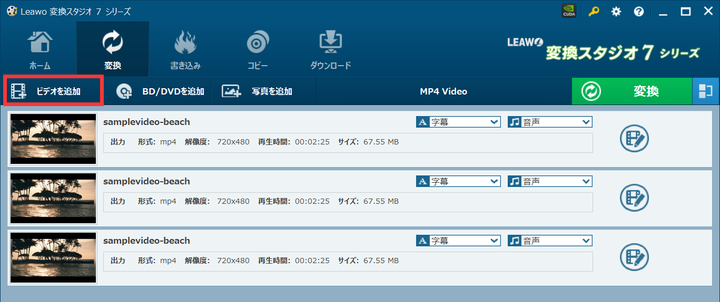Click third video's output info row
This screenshot has height=302, width=720.
click(x=348, y=261)
